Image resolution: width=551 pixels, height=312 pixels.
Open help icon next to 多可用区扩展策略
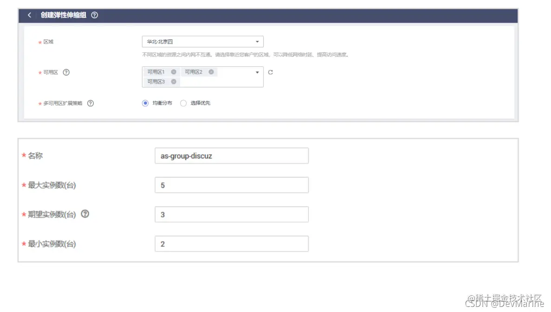point(91,103)
